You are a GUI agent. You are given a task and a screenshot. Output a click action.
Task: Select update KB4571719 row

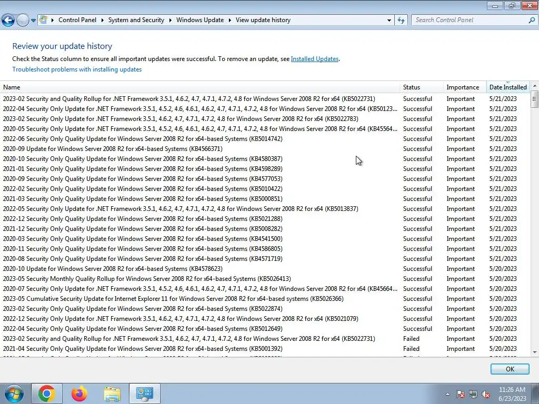click(265, 259)
